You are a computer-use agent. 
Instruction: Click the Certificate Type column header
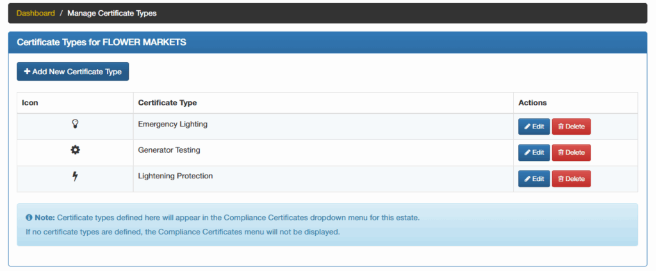tap(167, 103)
